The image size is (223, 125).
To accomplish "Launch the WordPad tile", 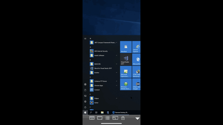I will pos(126,47).
